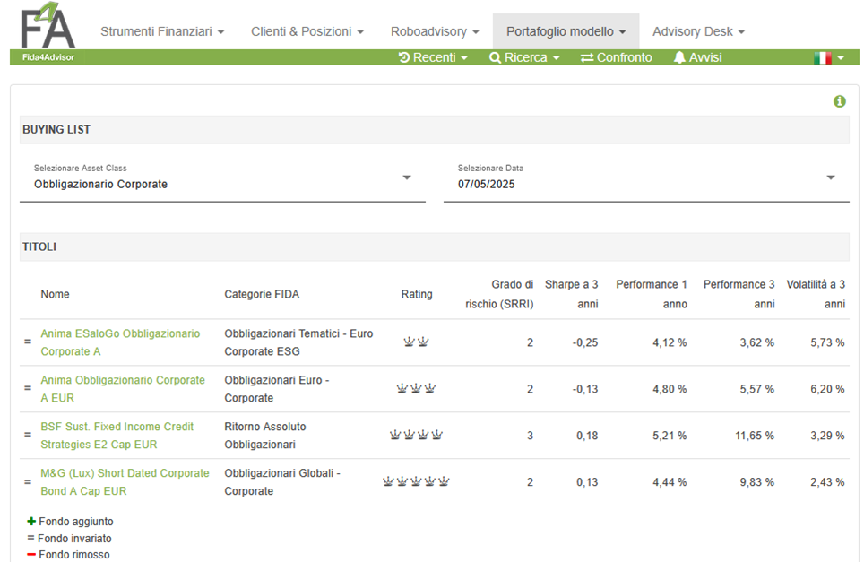Click the four-crown rating of BSF Sust.
This screenshot has width=864, height=562.
click(x=416, y=436)
